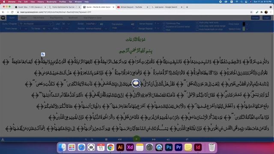Open QuickTime Player from the Dock
Viewport: 274px width, 154px height.
tap(159, 147)
